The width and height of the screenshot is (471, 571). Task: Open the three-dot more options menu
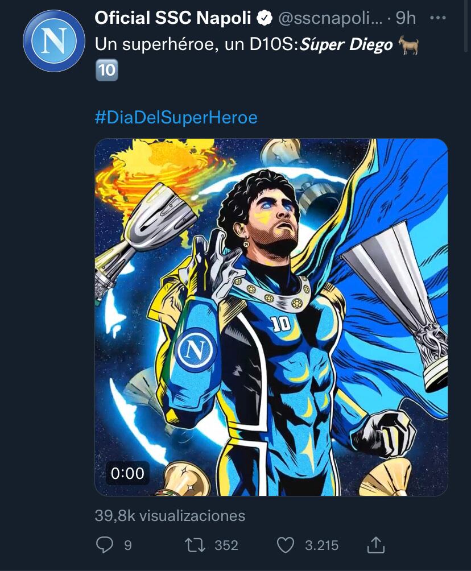pyautogui.click(x=437, y=18)
